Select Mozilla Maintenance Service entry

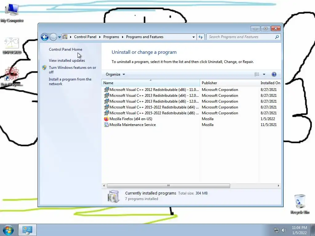pyautogui.click(x=191, y=125)
